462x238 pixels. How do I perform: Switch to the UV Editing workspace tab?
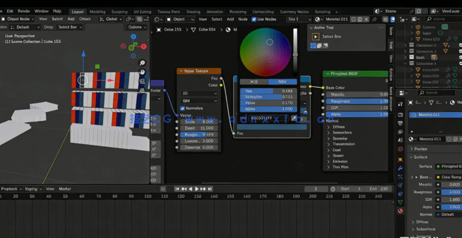point(142,12)
